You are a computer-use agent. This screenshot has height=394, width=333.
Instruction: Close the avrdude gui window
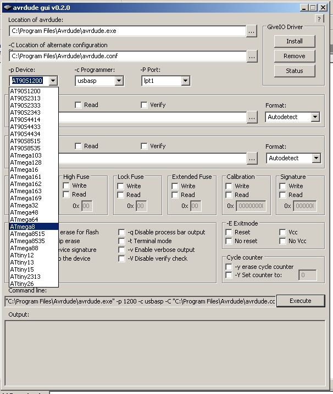coord(323,8)
